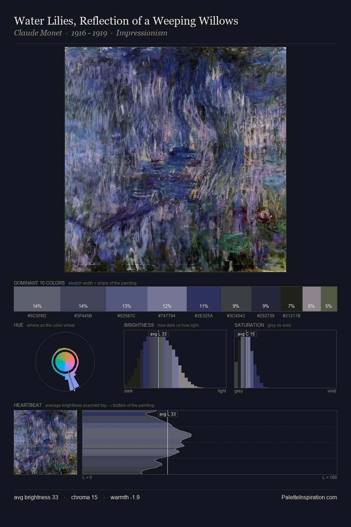The height and width of the screenshot is (527, 351).
Task: Click the 'DOMINANT 10 COLORS' heading
Action: pyautogui.click(x=39, y=283)
